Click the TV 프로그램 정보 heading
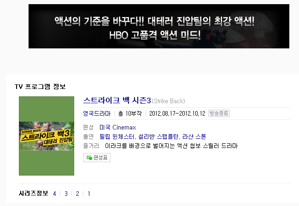 (x=40, y=86)
